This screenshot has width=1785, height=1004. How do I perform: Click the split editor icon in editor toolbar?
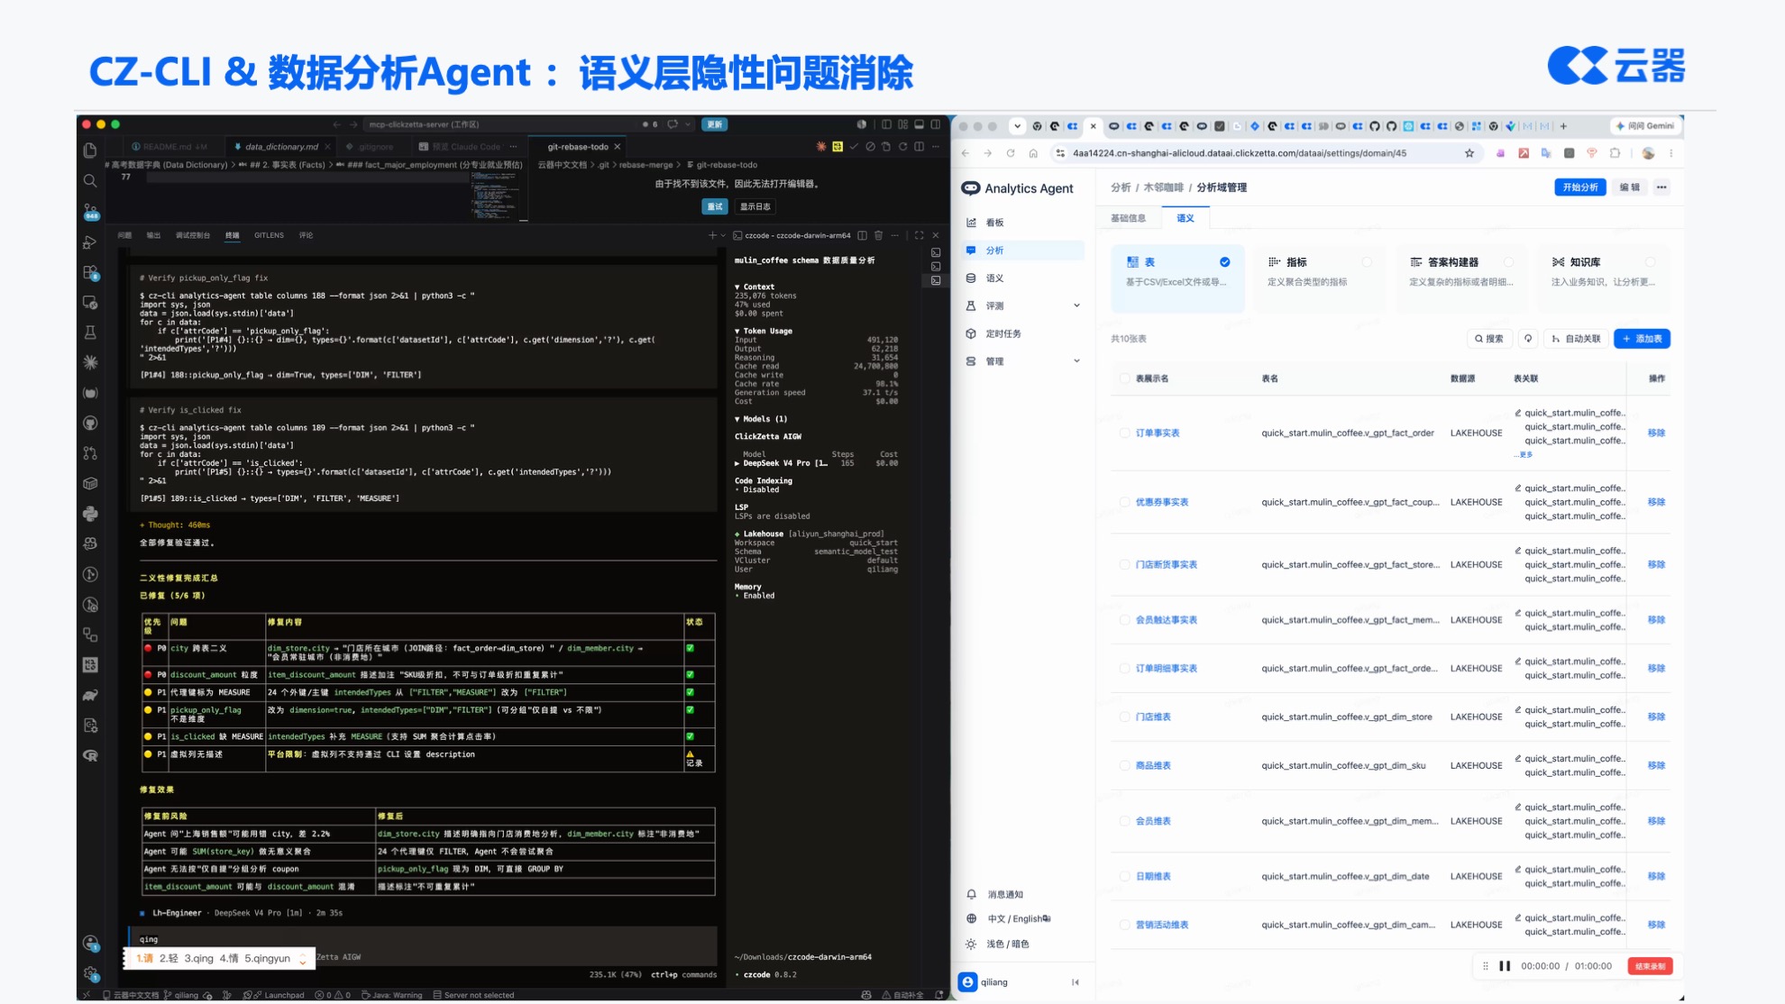pos(919,146)
